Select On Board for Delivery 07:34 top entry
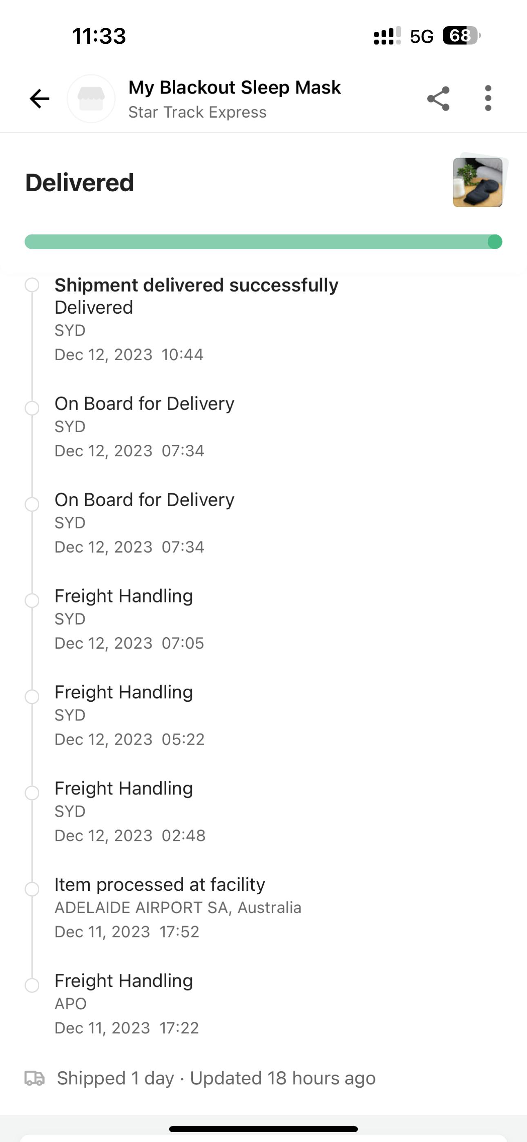527x1142 pixels. click(x=144, y=404)
